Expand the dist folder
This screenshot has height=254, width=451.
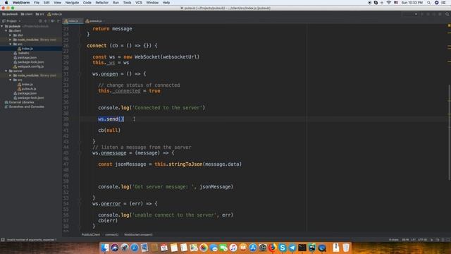tap(11, 35)
